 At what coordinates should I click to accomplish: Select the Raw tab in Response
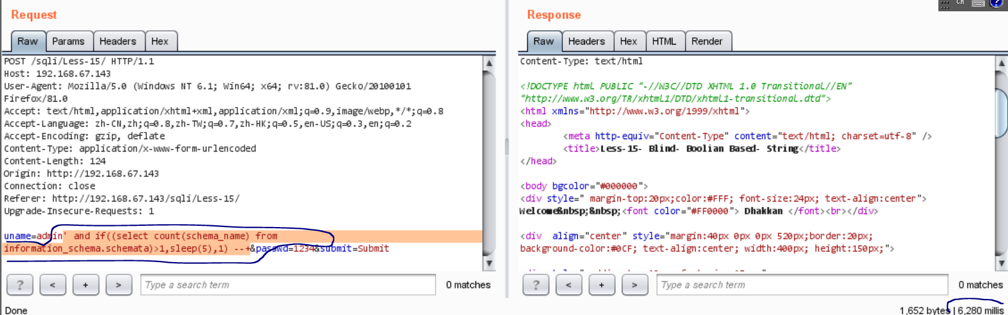pyautogui.click(x=543, y=41)
